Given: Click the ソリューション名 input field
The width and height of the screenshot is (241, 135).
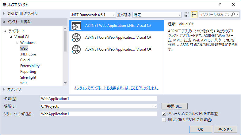Looking at the screenshot, I should tap(99, 114).
